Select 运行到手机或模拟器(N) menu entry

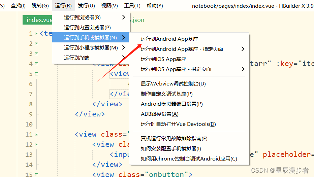91,37
